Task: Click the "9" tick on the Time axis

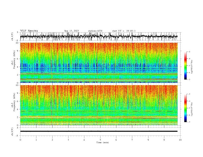Action: 164,140
